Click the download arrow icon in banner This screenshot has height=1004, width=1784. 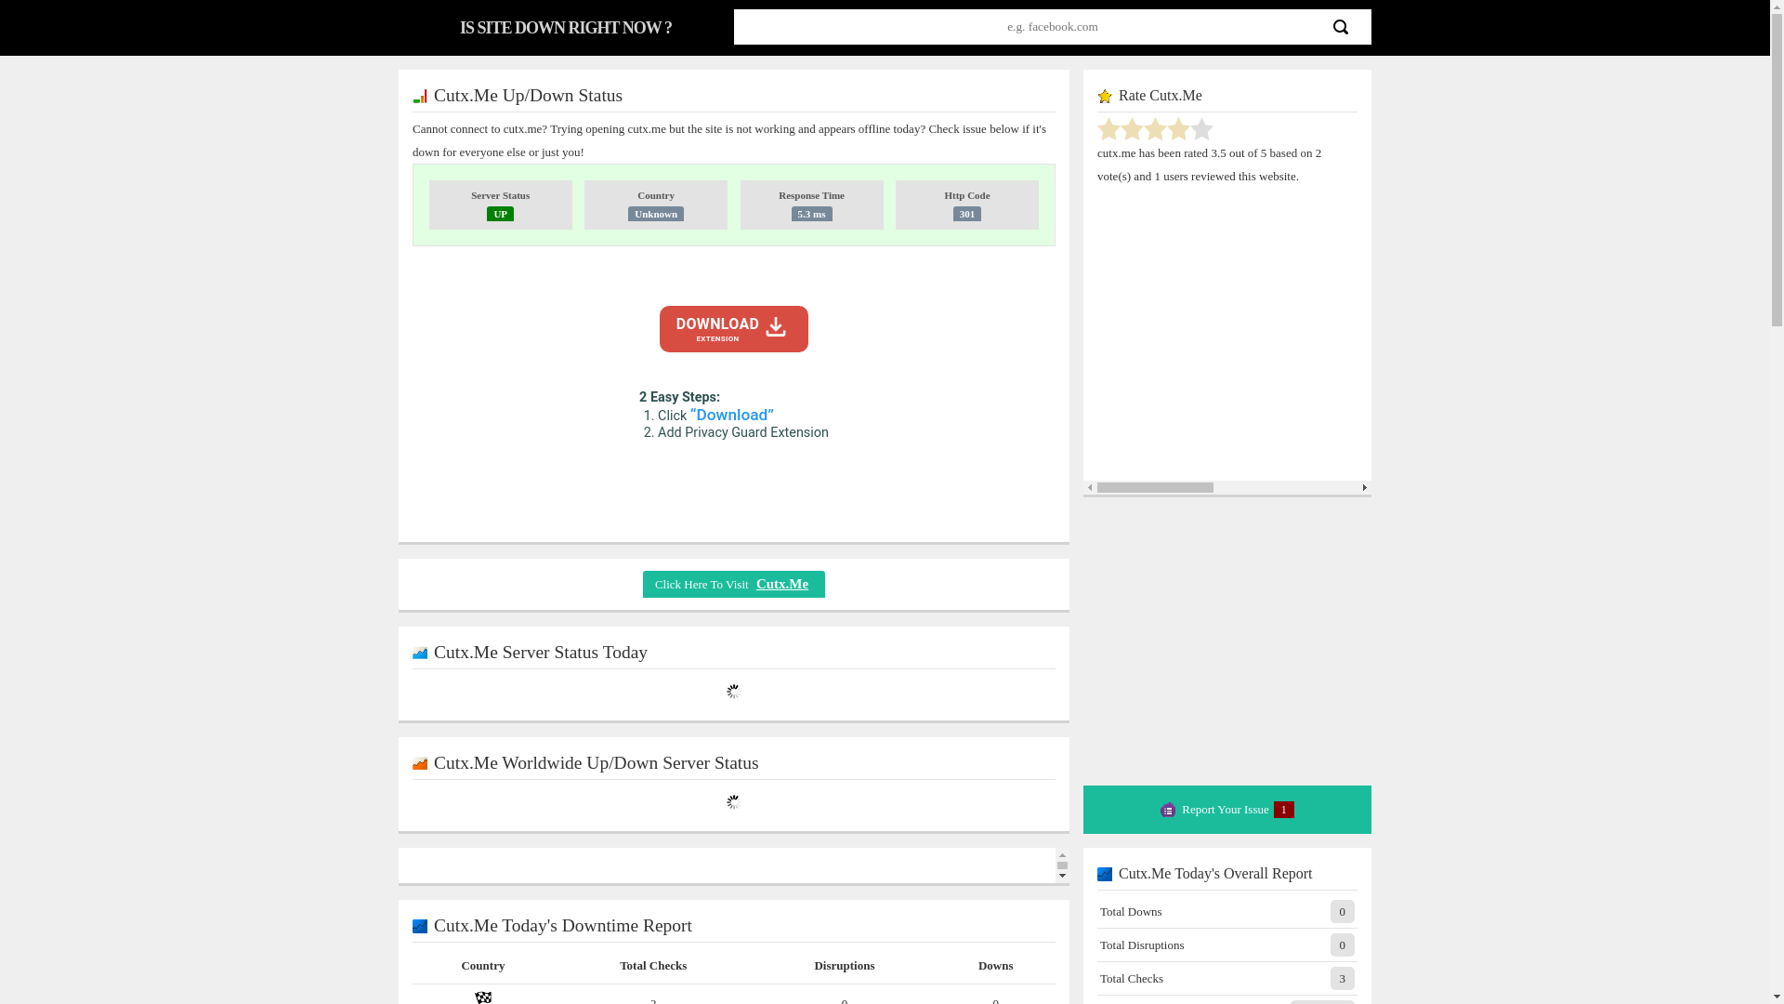776,327
